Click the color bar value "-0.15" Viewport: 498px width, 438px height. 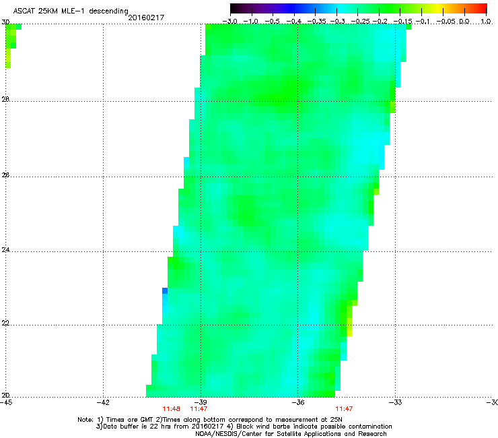point(402,22)
